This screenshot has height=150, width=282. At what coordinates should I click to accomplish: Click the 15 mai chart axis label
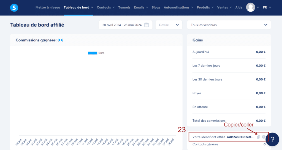[x=105, y=142]
